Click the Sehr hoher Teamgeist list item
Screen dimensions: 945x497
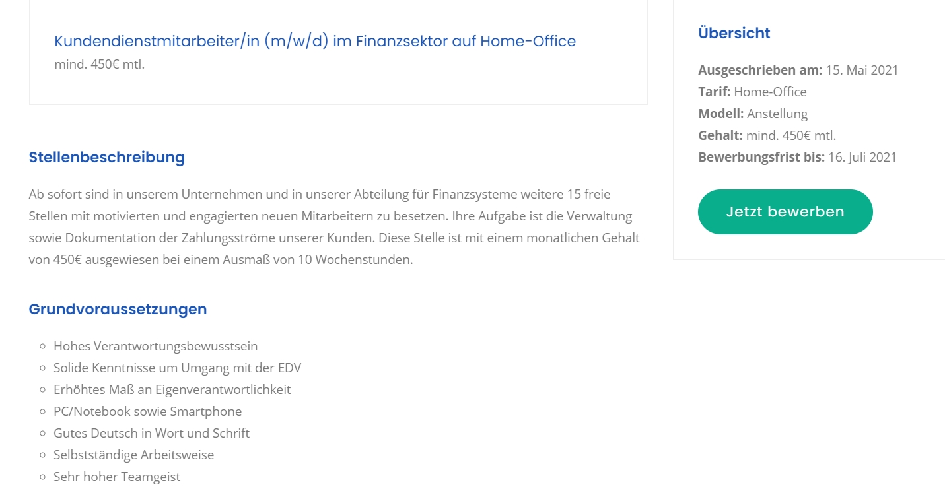pos(117,477)
